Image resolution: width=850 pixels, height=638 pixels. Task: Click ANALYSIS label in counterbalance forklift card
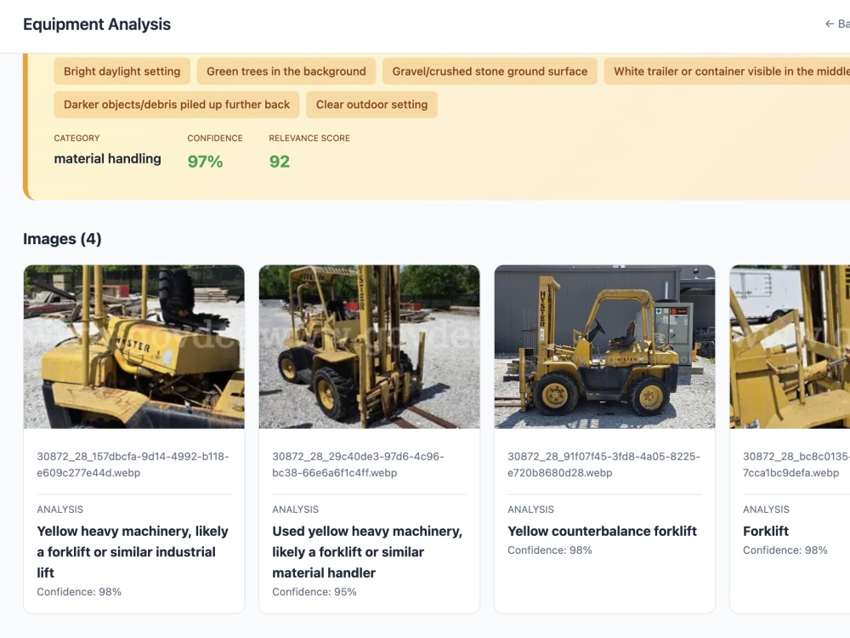[x=530, y=510]
